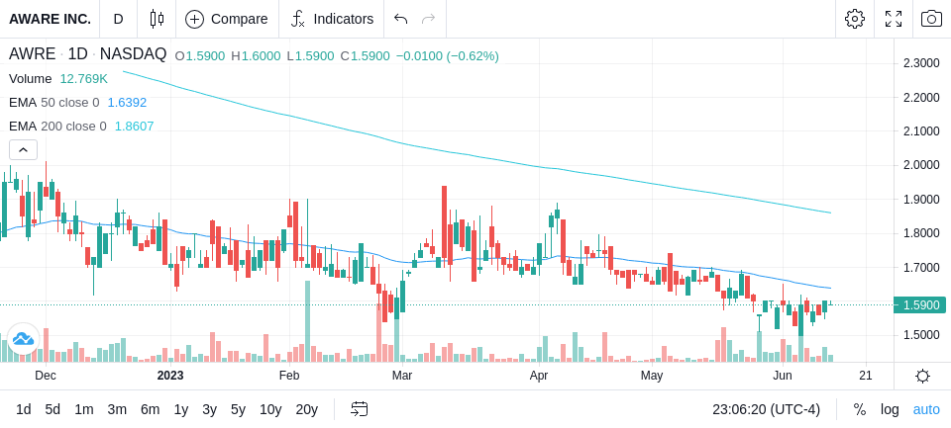The width and height of the screenshot is (951, 428).
Task: Set time range to 5d
Action: pyautogui.click(x=53, y=409)
